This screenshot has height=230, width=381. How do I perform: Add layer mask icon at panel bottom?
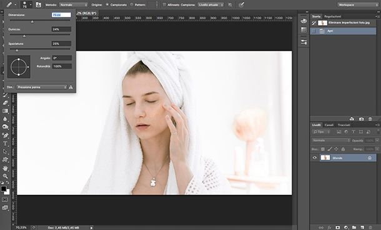[337, 227]
